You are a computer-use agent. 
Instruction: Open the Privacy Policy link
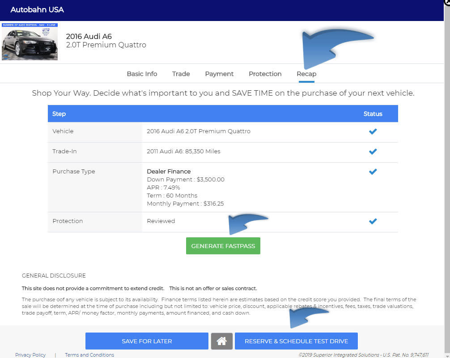coord(30,355)
